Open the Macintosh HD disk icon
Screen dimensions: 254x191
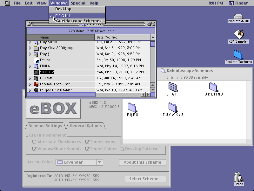coord(238,17)
